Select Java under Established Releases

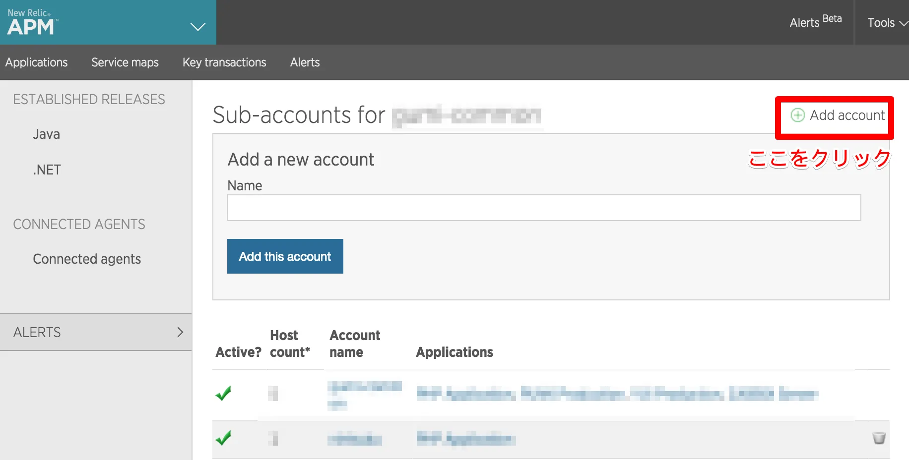point(46,134)
